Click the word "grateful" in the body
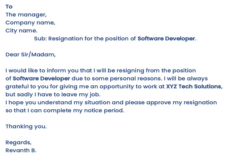The width and height of the screenshot is (236, 157). pyautogui.click(x=17, y=87)
